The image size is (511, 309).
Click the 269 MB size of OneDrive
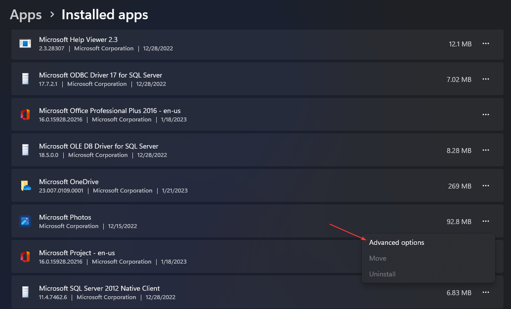(x=460, y=186)
